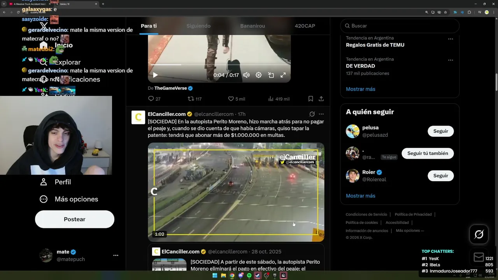This screenshot has width=498, height=280.
Task: Open a new browser tab
Action: tap(103, 4)
